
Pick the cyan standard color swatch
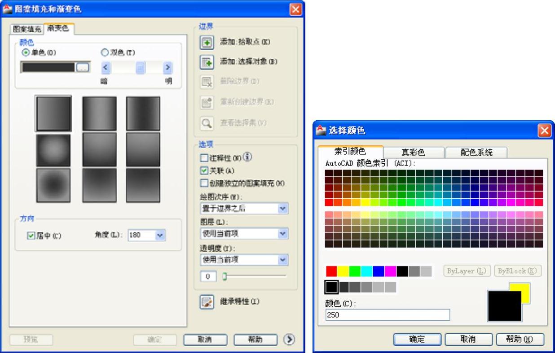(x=366, y=271)
